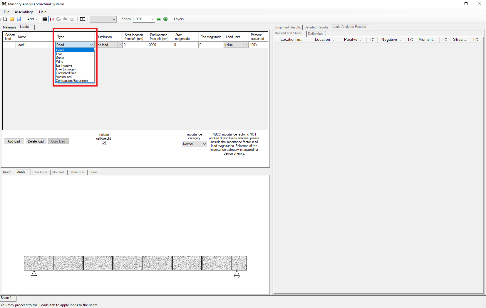
Task: Click the green minus zoom out icon
Action: 159,19
